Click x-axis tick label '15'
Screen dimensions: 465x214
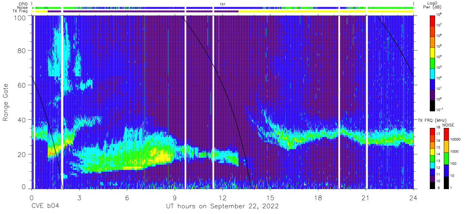point(270,198)
